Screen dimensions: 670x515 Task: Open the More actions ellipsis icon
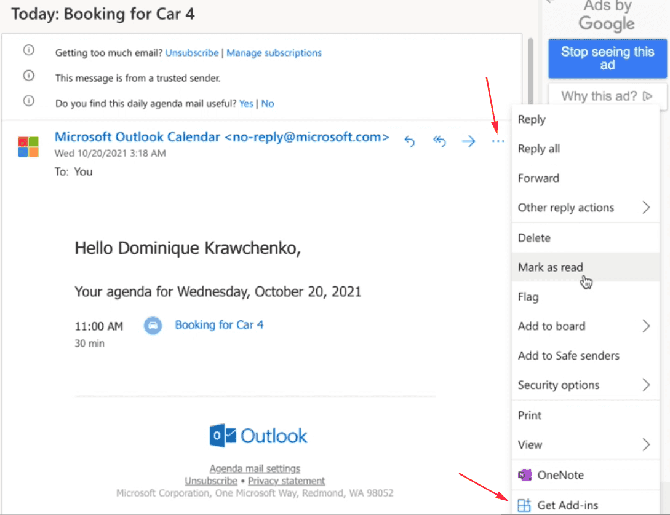coord(498,142)
